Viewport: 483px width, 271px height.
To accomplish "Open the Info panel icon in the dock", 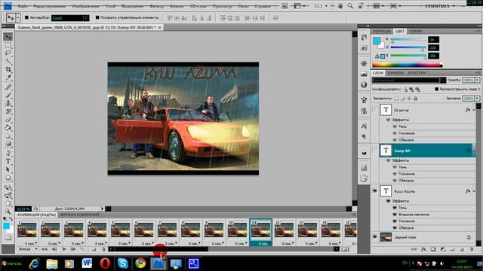I will (x=364, y=84).
